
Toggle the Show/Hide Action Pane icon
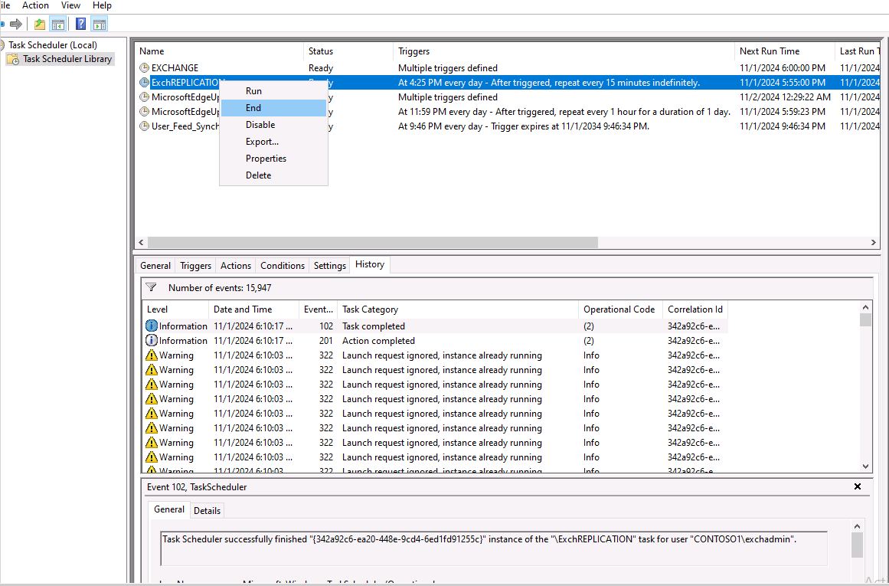[x=100, y=24]
